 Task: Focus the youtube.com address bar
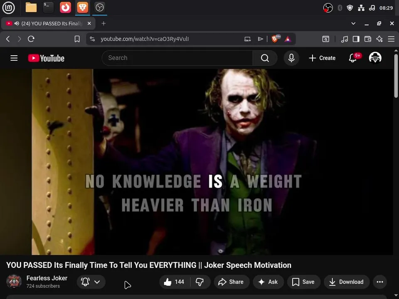(145, 39)
